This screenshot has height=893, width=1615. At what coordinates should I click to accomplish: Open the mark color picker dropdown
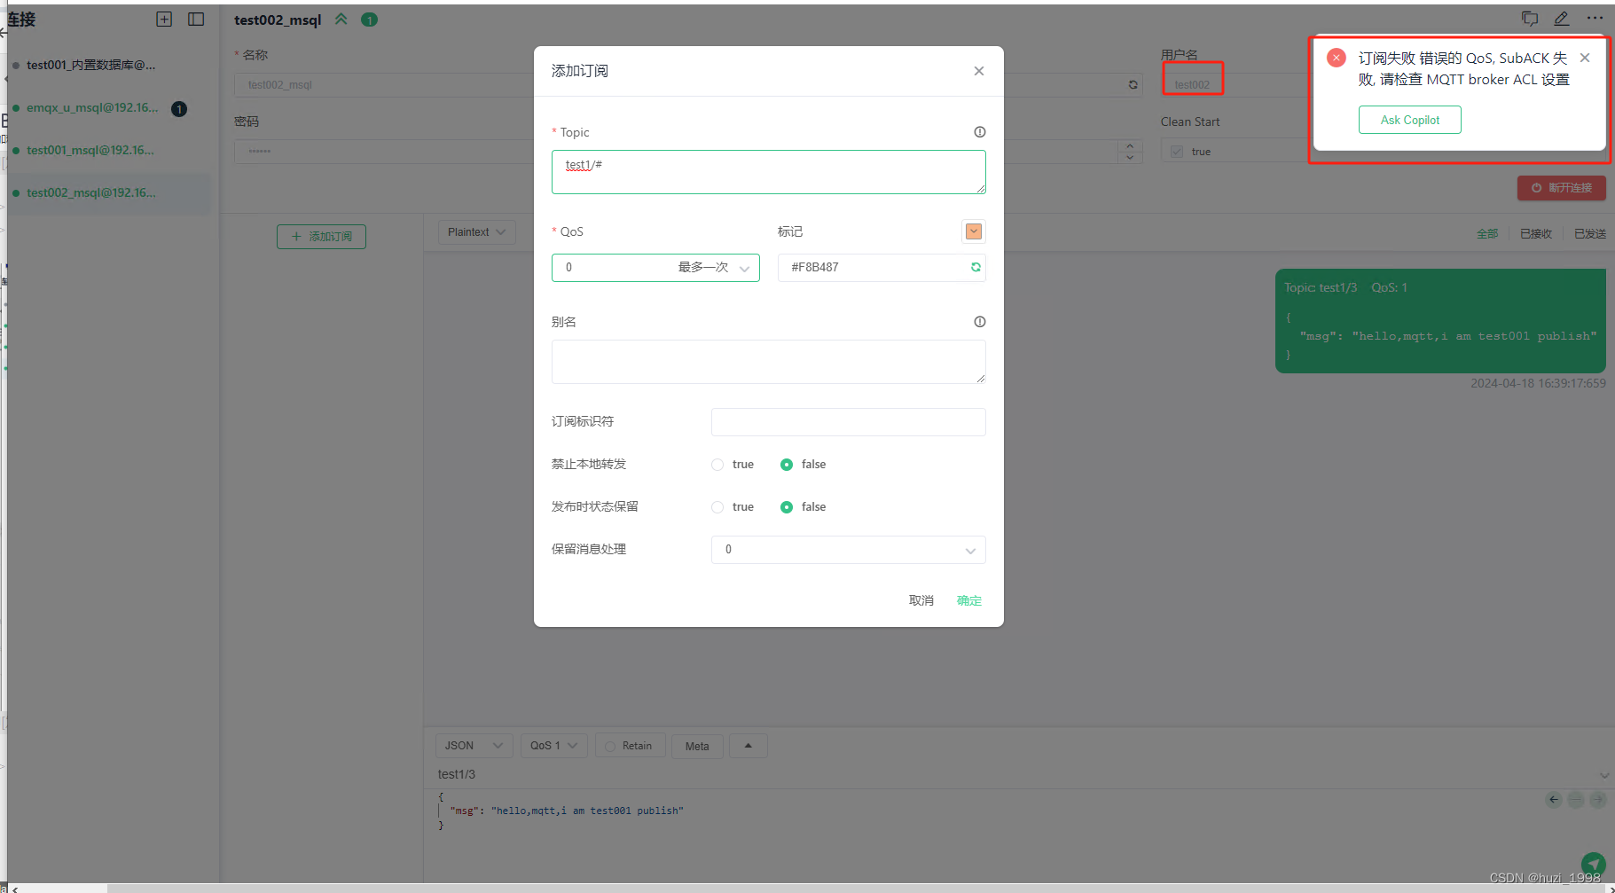(x=974, y=231)
